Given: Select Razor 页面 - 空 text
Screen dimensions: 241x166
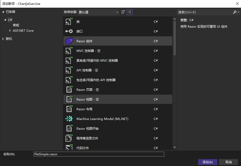Looking at the screenshot, I should pyautogui.click(x=88, y=90).
